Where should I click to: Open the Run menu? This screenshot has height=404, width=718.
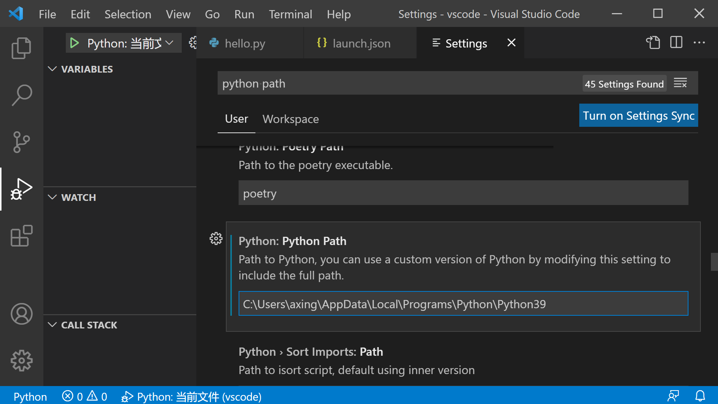coord(244,14)
